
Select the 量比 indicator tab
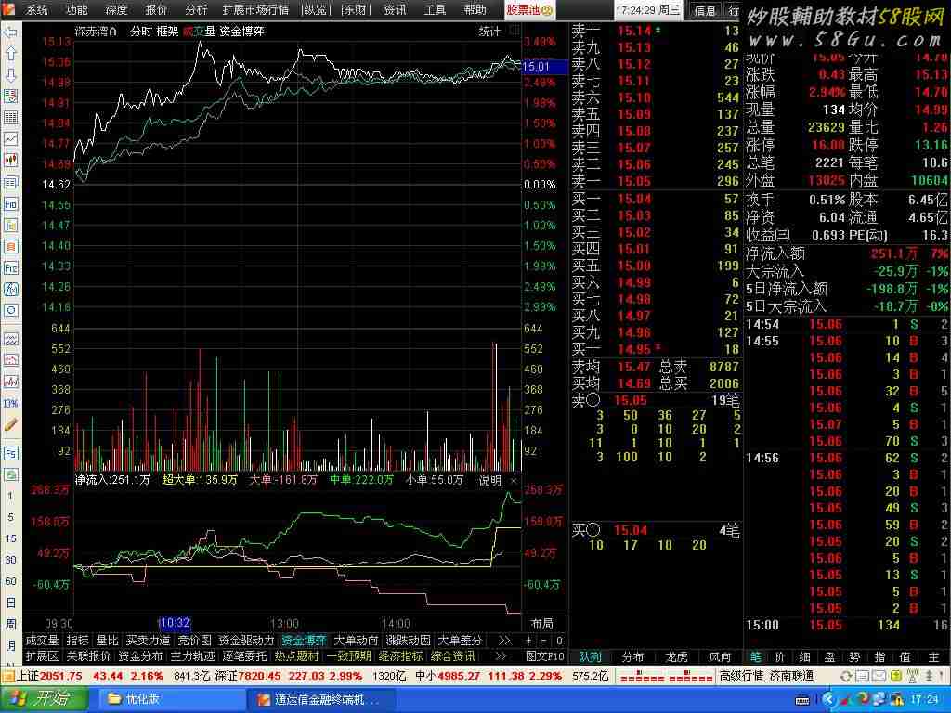point(108,641)
